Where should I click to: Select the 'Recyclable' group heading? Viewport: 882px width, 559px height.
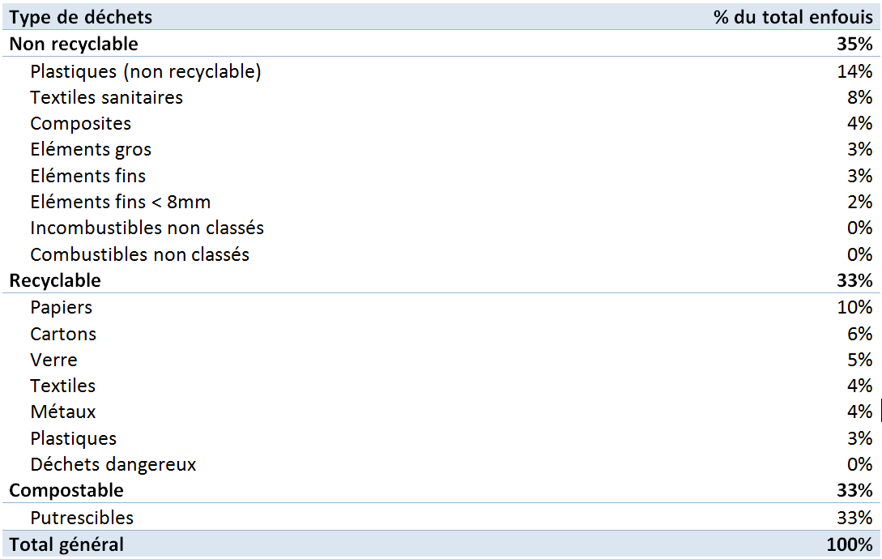point(55,280)
